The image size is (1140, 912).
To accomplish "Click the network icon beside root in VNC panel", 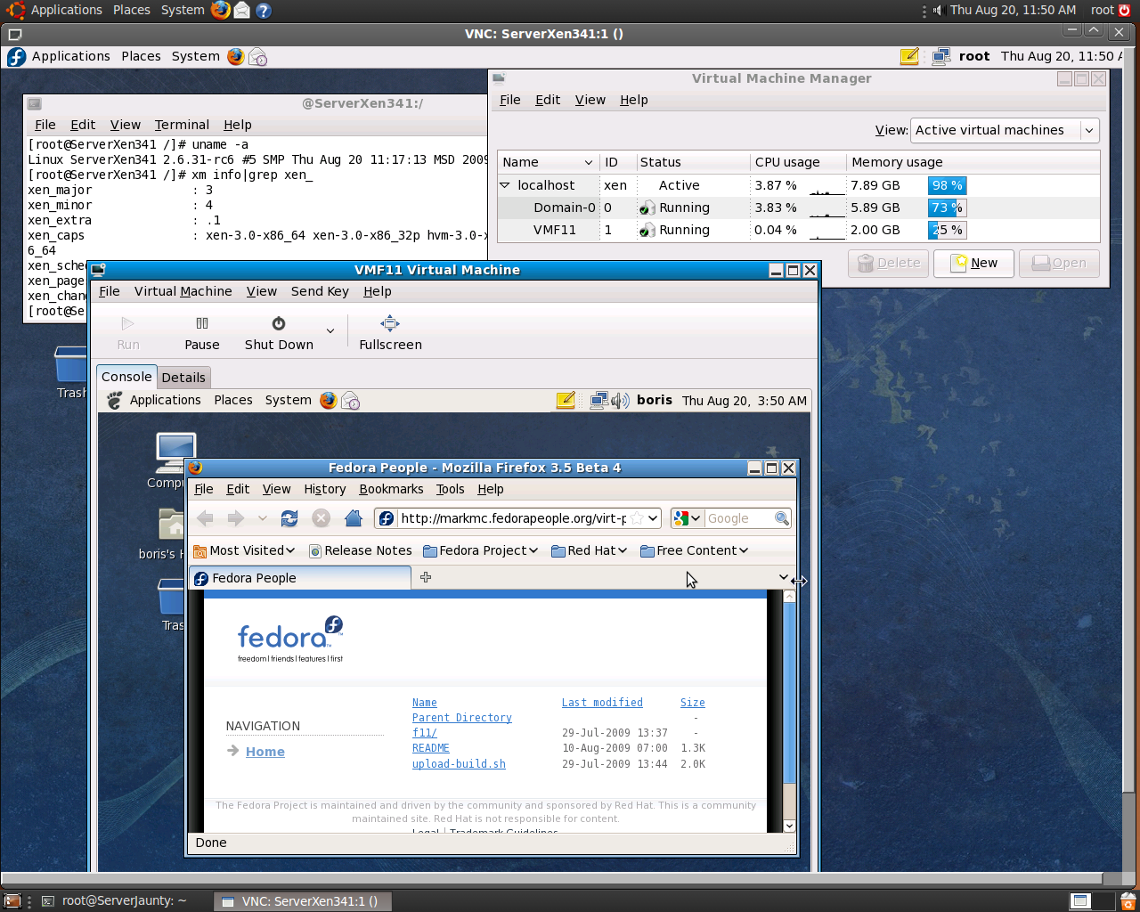I will point(940,56).
